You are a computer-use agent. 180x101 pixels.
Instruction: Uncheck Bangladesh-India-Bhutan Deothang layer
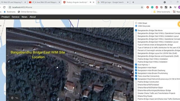pos(136,70)
